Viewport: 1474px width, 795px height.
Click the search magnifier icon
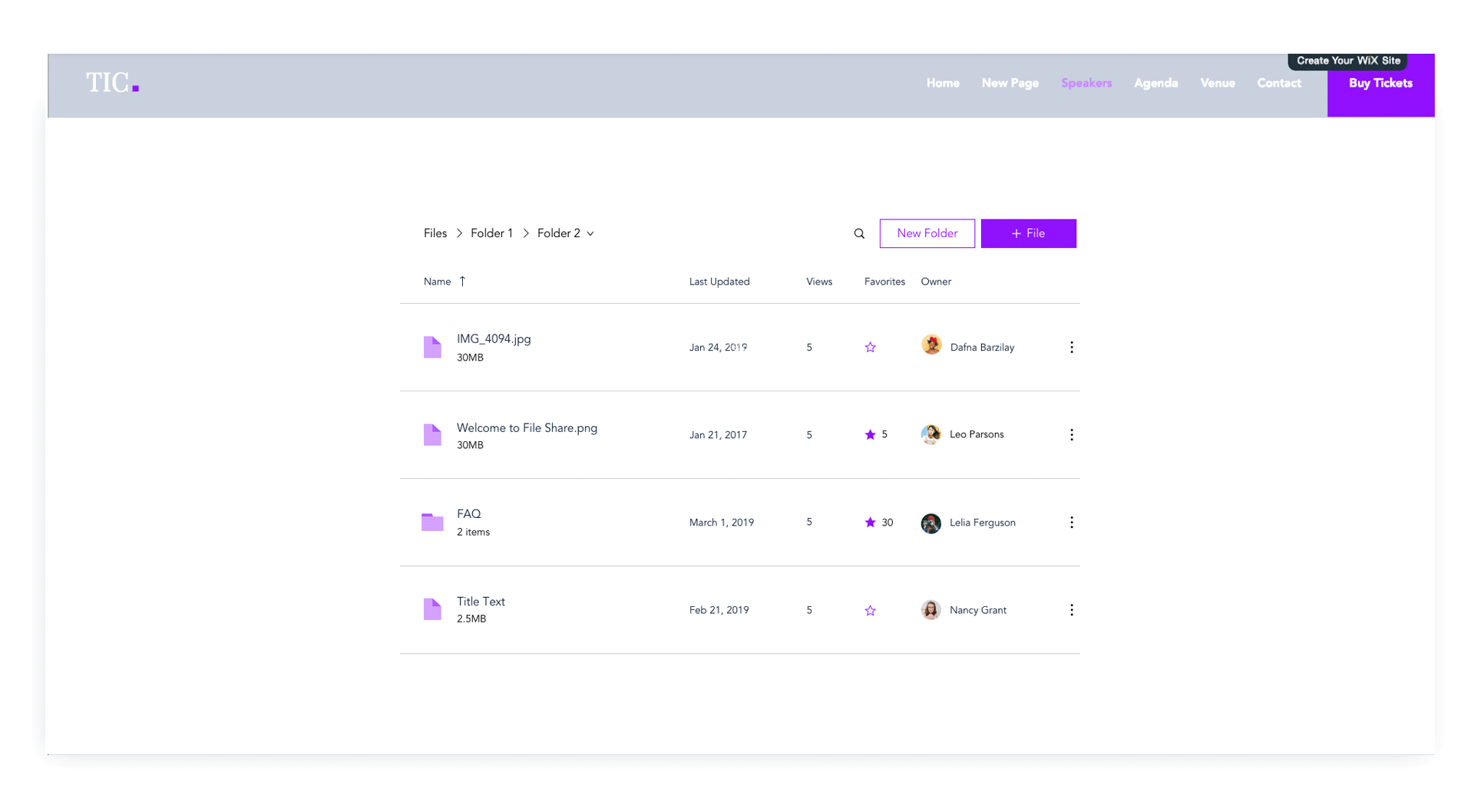[859, 234]
